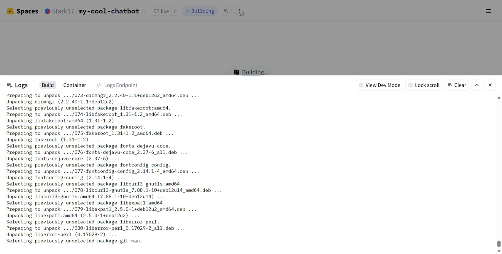Clear the build log output
The height and width of the screenshot is (254, 502).
pyautogui.click(x=457, y=85)
